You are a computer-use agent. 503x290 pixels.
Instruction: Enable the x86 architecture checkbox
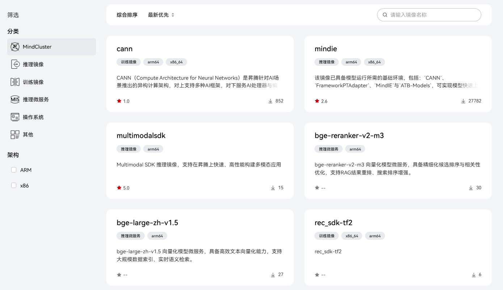14,185
